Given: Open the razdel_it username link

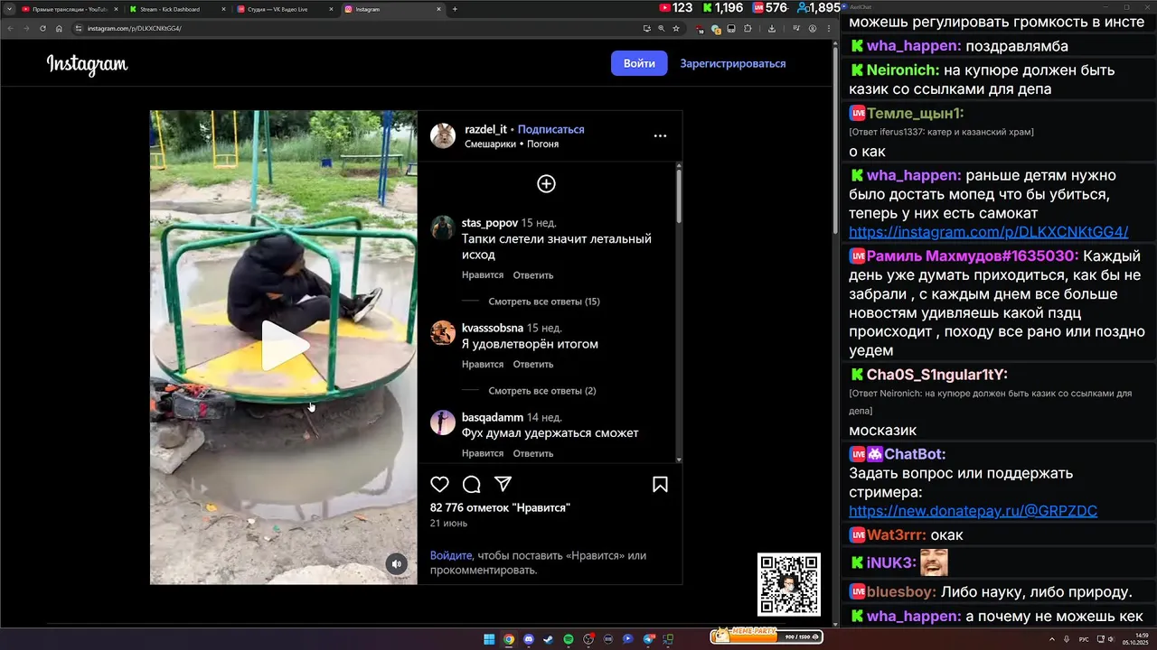Looking at the screenshot, I should 485,130.
